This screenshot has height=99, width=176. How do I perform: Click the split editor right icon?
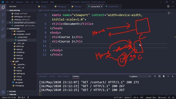pos(168,6)
